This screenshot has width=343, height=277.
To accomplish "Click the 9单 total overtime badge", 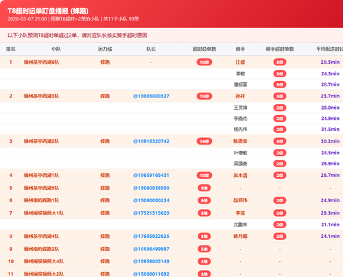I will point(204,188).
